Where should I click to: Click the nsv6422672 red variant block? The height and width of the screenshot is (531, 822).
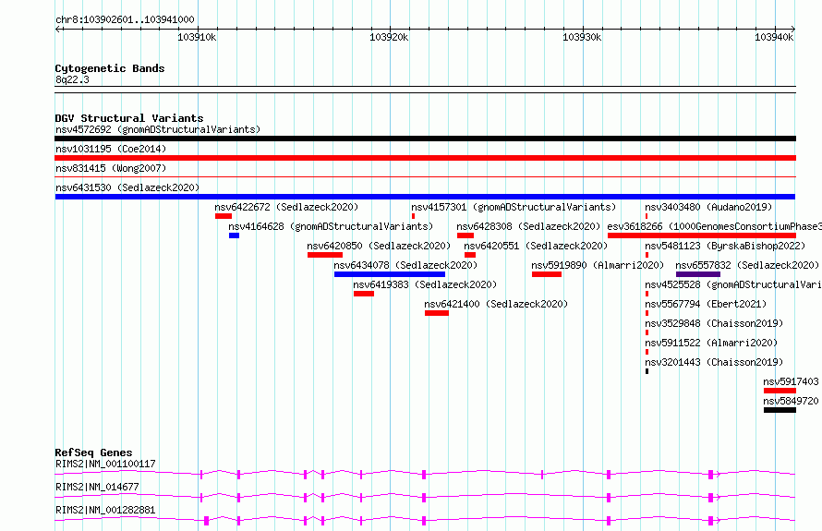point(224,216)
